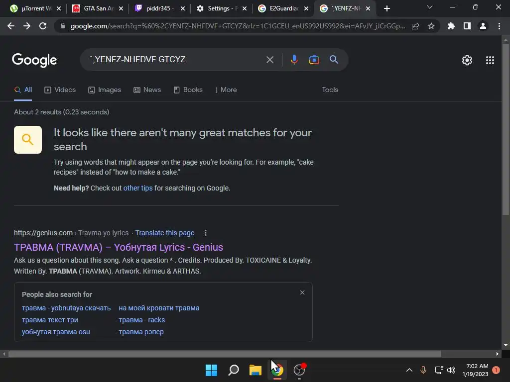The width and height of the screenshot is (510, 382).
Task: Search 'уобнутая травма osu' suggestion
Action: click(x=56, y=332)
